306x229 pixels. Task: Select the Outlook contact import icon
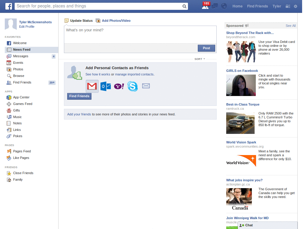coord(105,86)
